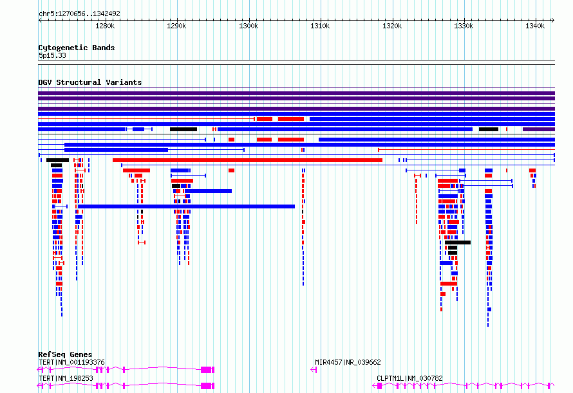This screenshot has width=573, height=393.
Task: Select the Cytogenetic Bands track title
Action: click(77, 48)
